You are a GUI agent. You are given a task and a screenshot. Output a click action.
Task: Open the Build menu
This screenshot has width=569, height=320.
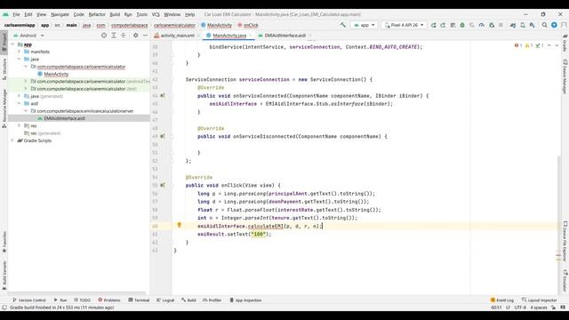tap(115, 14)
